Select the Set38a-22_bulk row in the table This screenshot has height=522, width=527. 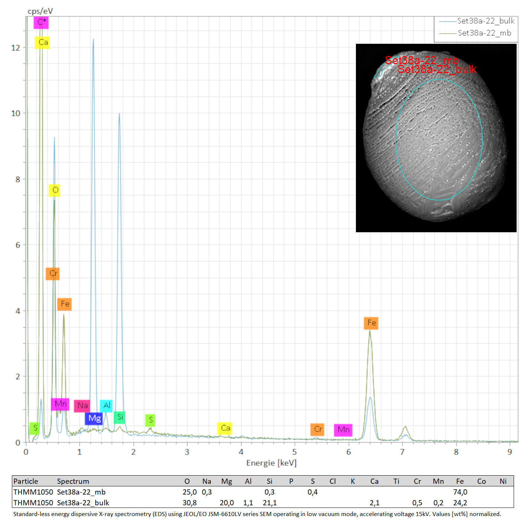[263, 503]
